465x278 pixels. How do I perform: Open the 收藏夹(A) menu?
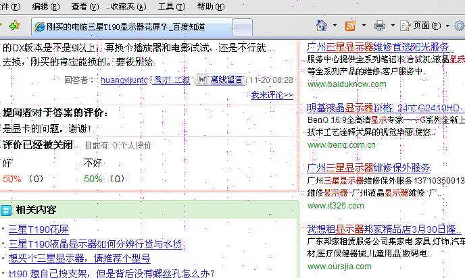tap(128, 7)
